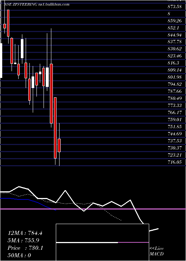Image resolution: width=186 pixels, height=261 pixels.
Task: Select the 780.49 axis value
Action: click(174, 98)
